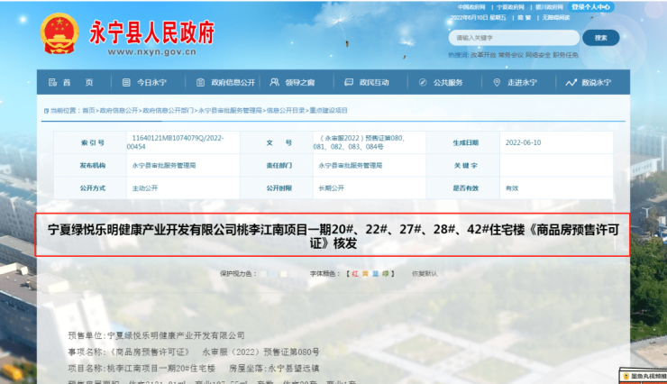Click the 领导之窗 person icon
This screenshot has height=384, width=667.
tap(274, 82)
